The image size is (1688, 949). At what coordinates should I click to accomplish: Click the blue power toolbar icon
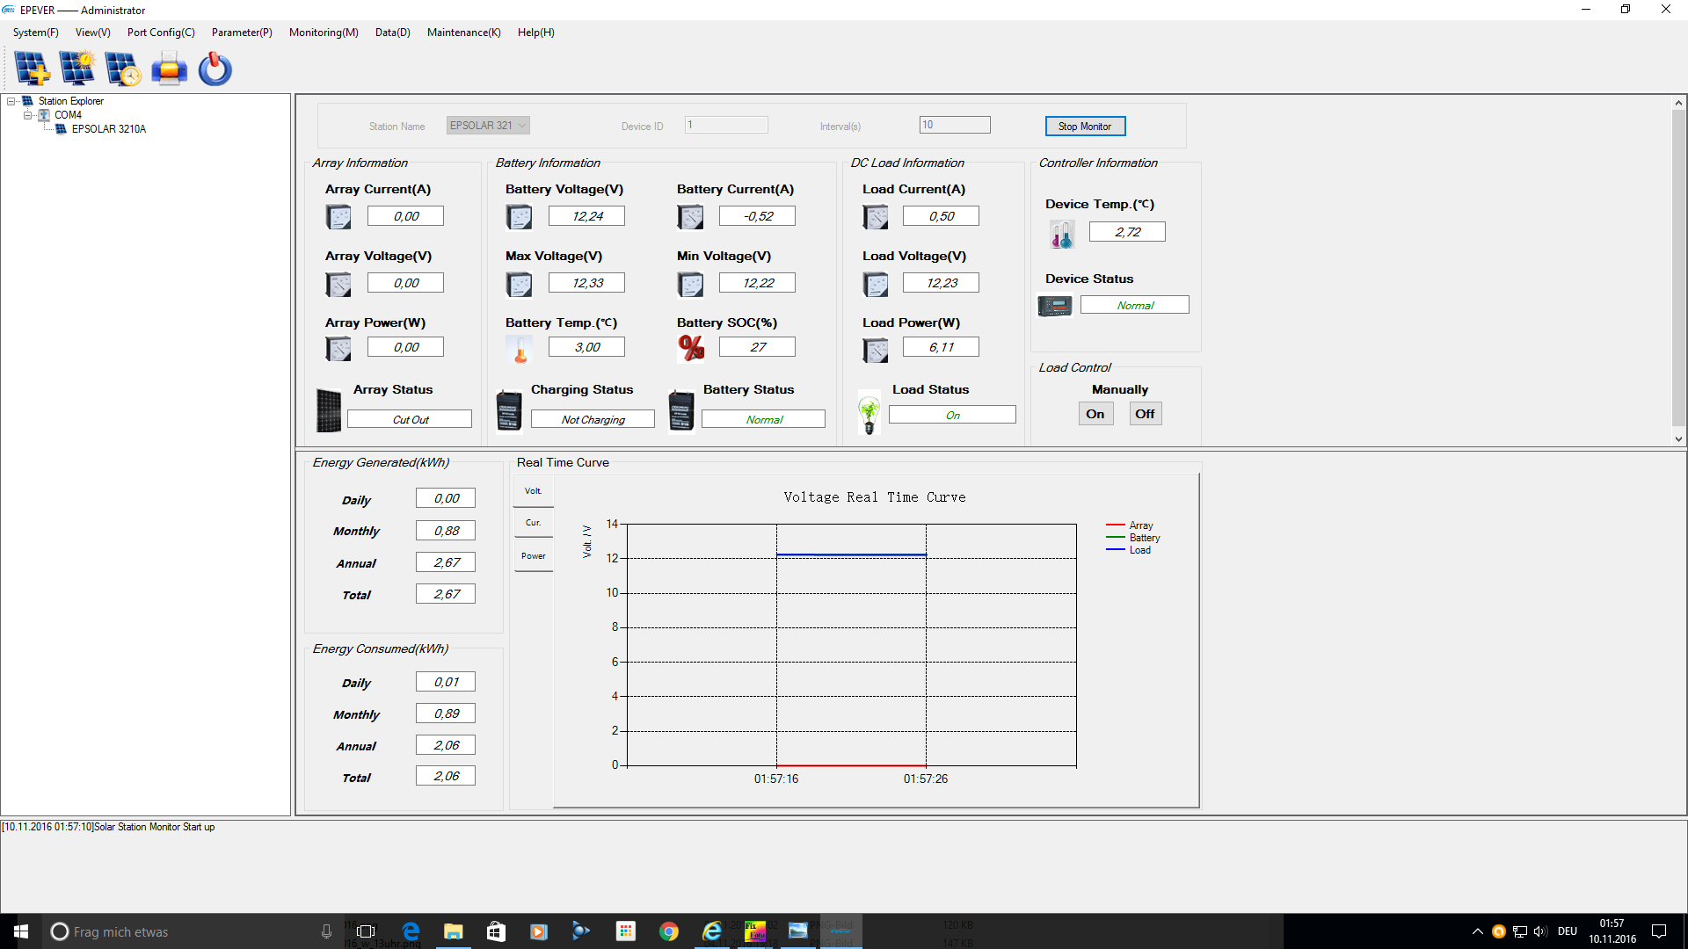(x=215, y=69)
